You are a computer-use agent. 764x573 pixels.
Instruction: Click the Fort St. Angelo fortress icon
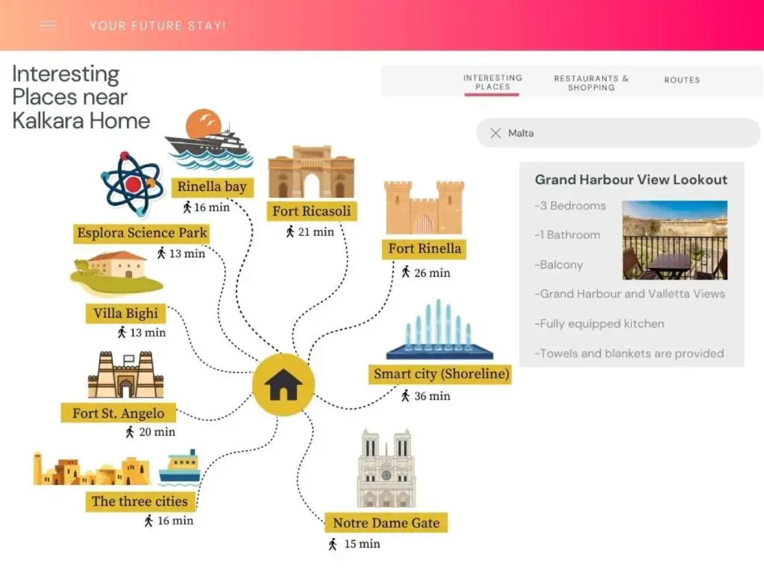coord(126,376)
